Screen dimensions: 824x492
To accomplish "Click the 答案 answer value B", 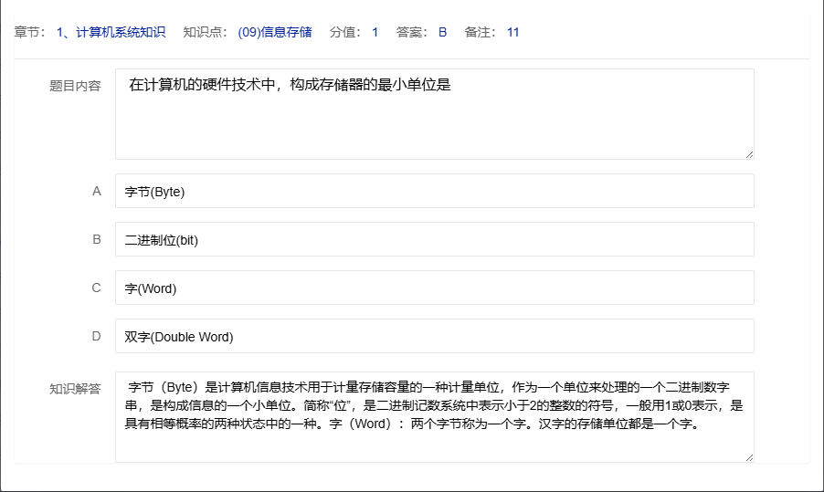I will coord(442,33).
